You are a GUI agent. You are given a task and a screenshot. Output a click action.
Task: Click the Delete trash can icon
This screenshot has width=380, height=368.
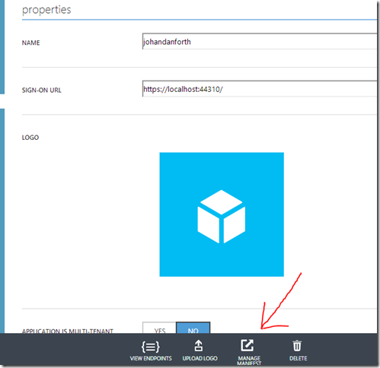[x=297, y=346]
